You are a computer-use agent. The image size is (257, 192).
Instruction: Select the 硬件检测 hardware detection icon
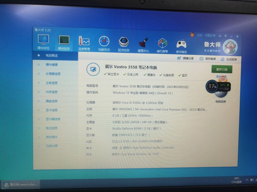(64, 43)
